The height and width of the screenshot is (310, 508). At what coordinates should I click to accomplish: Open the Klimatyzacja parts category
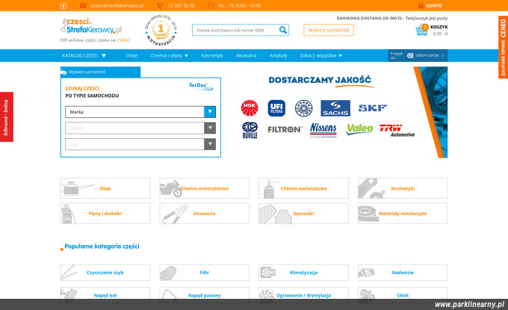click(303, 273)
